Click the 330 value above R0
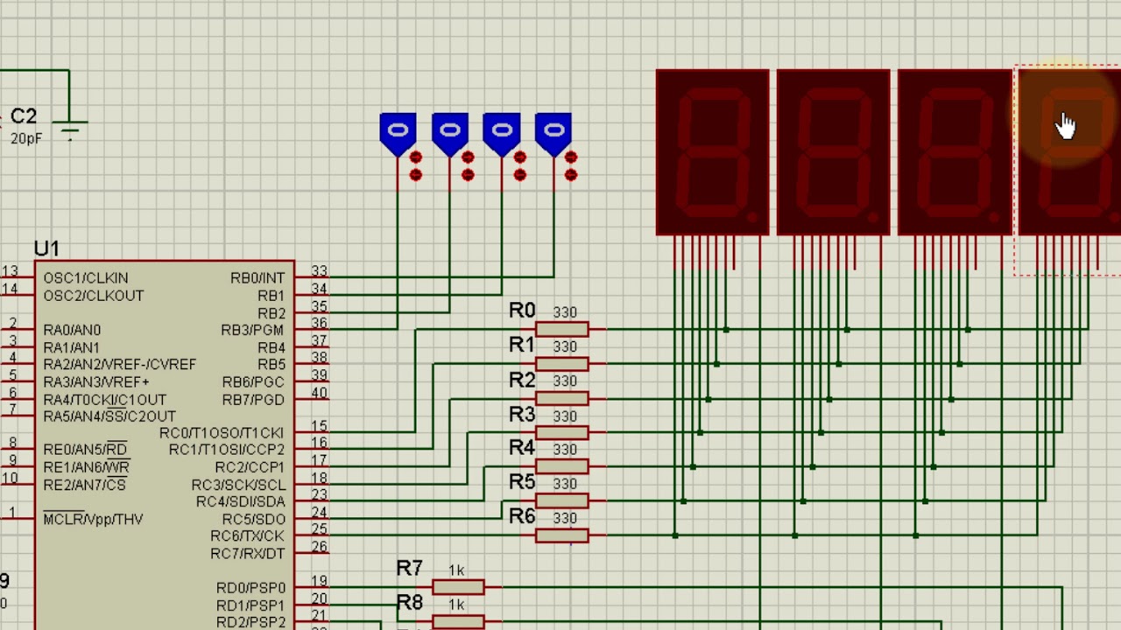This screenshot has width=1121, height=630. click(565, 312)
